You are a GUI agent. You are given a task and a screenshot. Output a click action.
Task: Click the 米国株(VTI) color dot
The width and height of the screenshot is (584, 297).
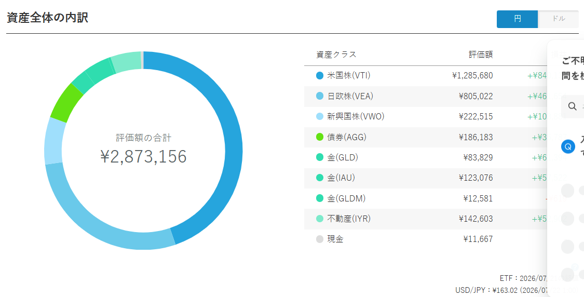(x=320, y=76)
